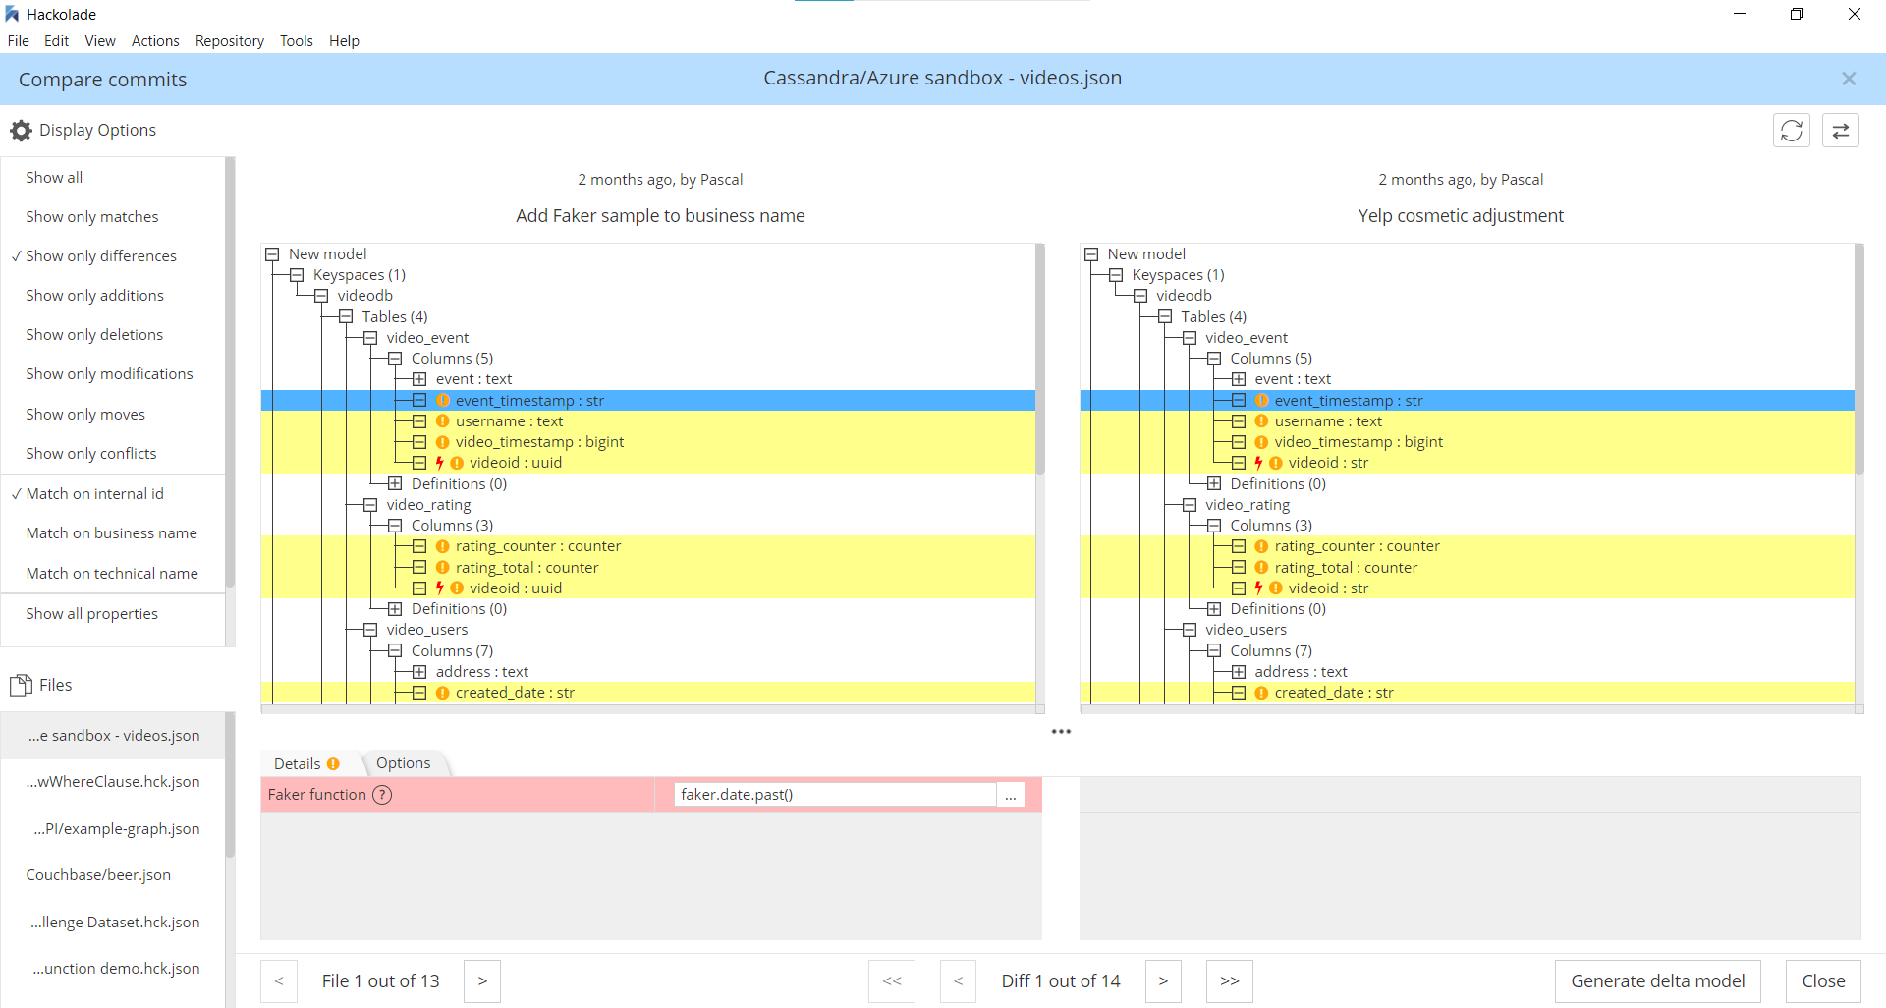Jump to the last diff with the double-arrow button
The image size is (1886, 1008).
point(1229,980)
